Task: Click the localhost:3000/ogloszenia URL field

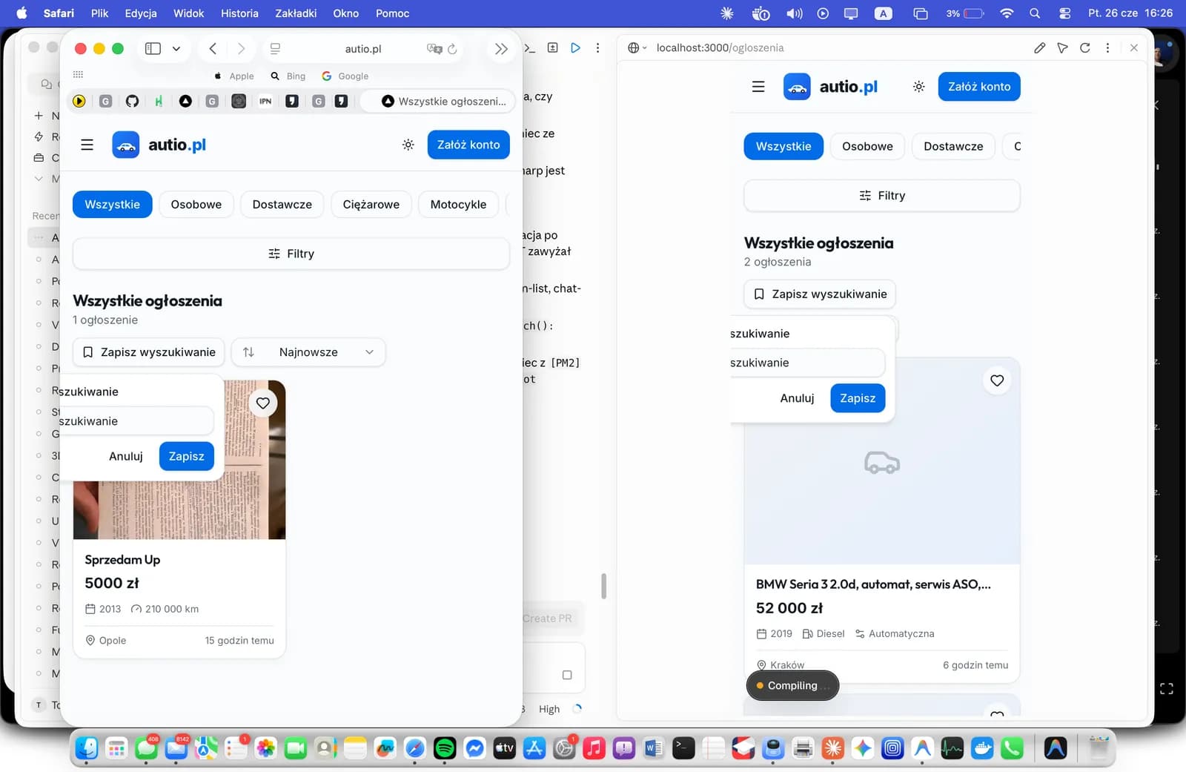Action: pyautogui.click(x=720, y=47)
